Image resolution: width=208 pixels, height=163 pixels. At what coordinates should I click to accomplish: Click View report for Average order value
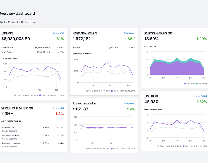coord(129,103)
